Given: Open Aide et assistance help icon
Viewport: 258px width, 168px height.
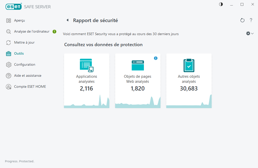Looking at the screenshot, I should [x=8, y=75].
